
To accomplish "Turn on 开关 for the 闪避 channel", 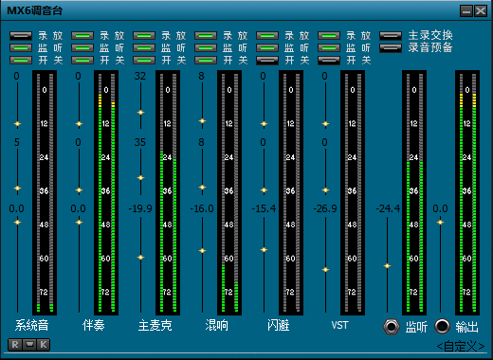I will pos(267,61).
